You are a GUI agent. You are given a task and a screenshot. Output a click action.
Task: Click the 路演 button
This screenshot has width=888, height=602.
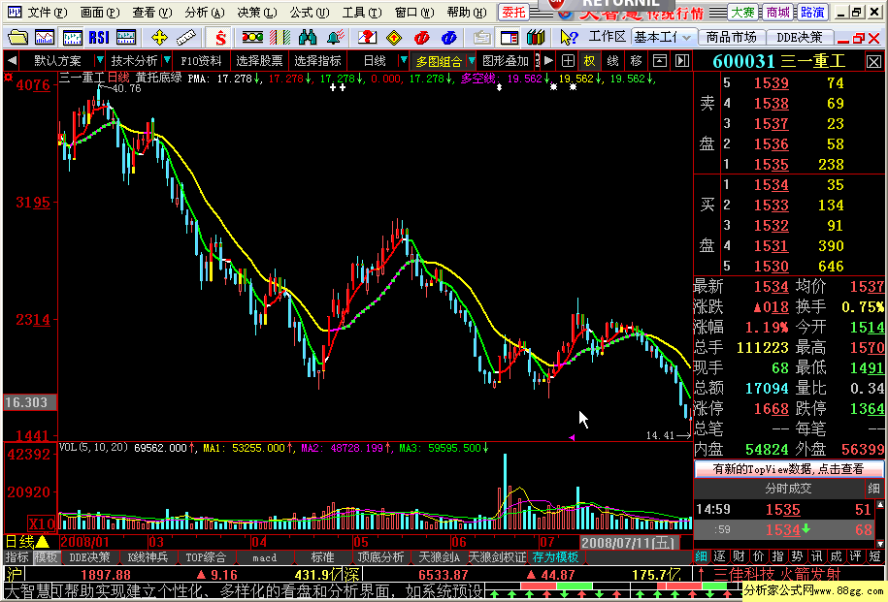[812, 12]
